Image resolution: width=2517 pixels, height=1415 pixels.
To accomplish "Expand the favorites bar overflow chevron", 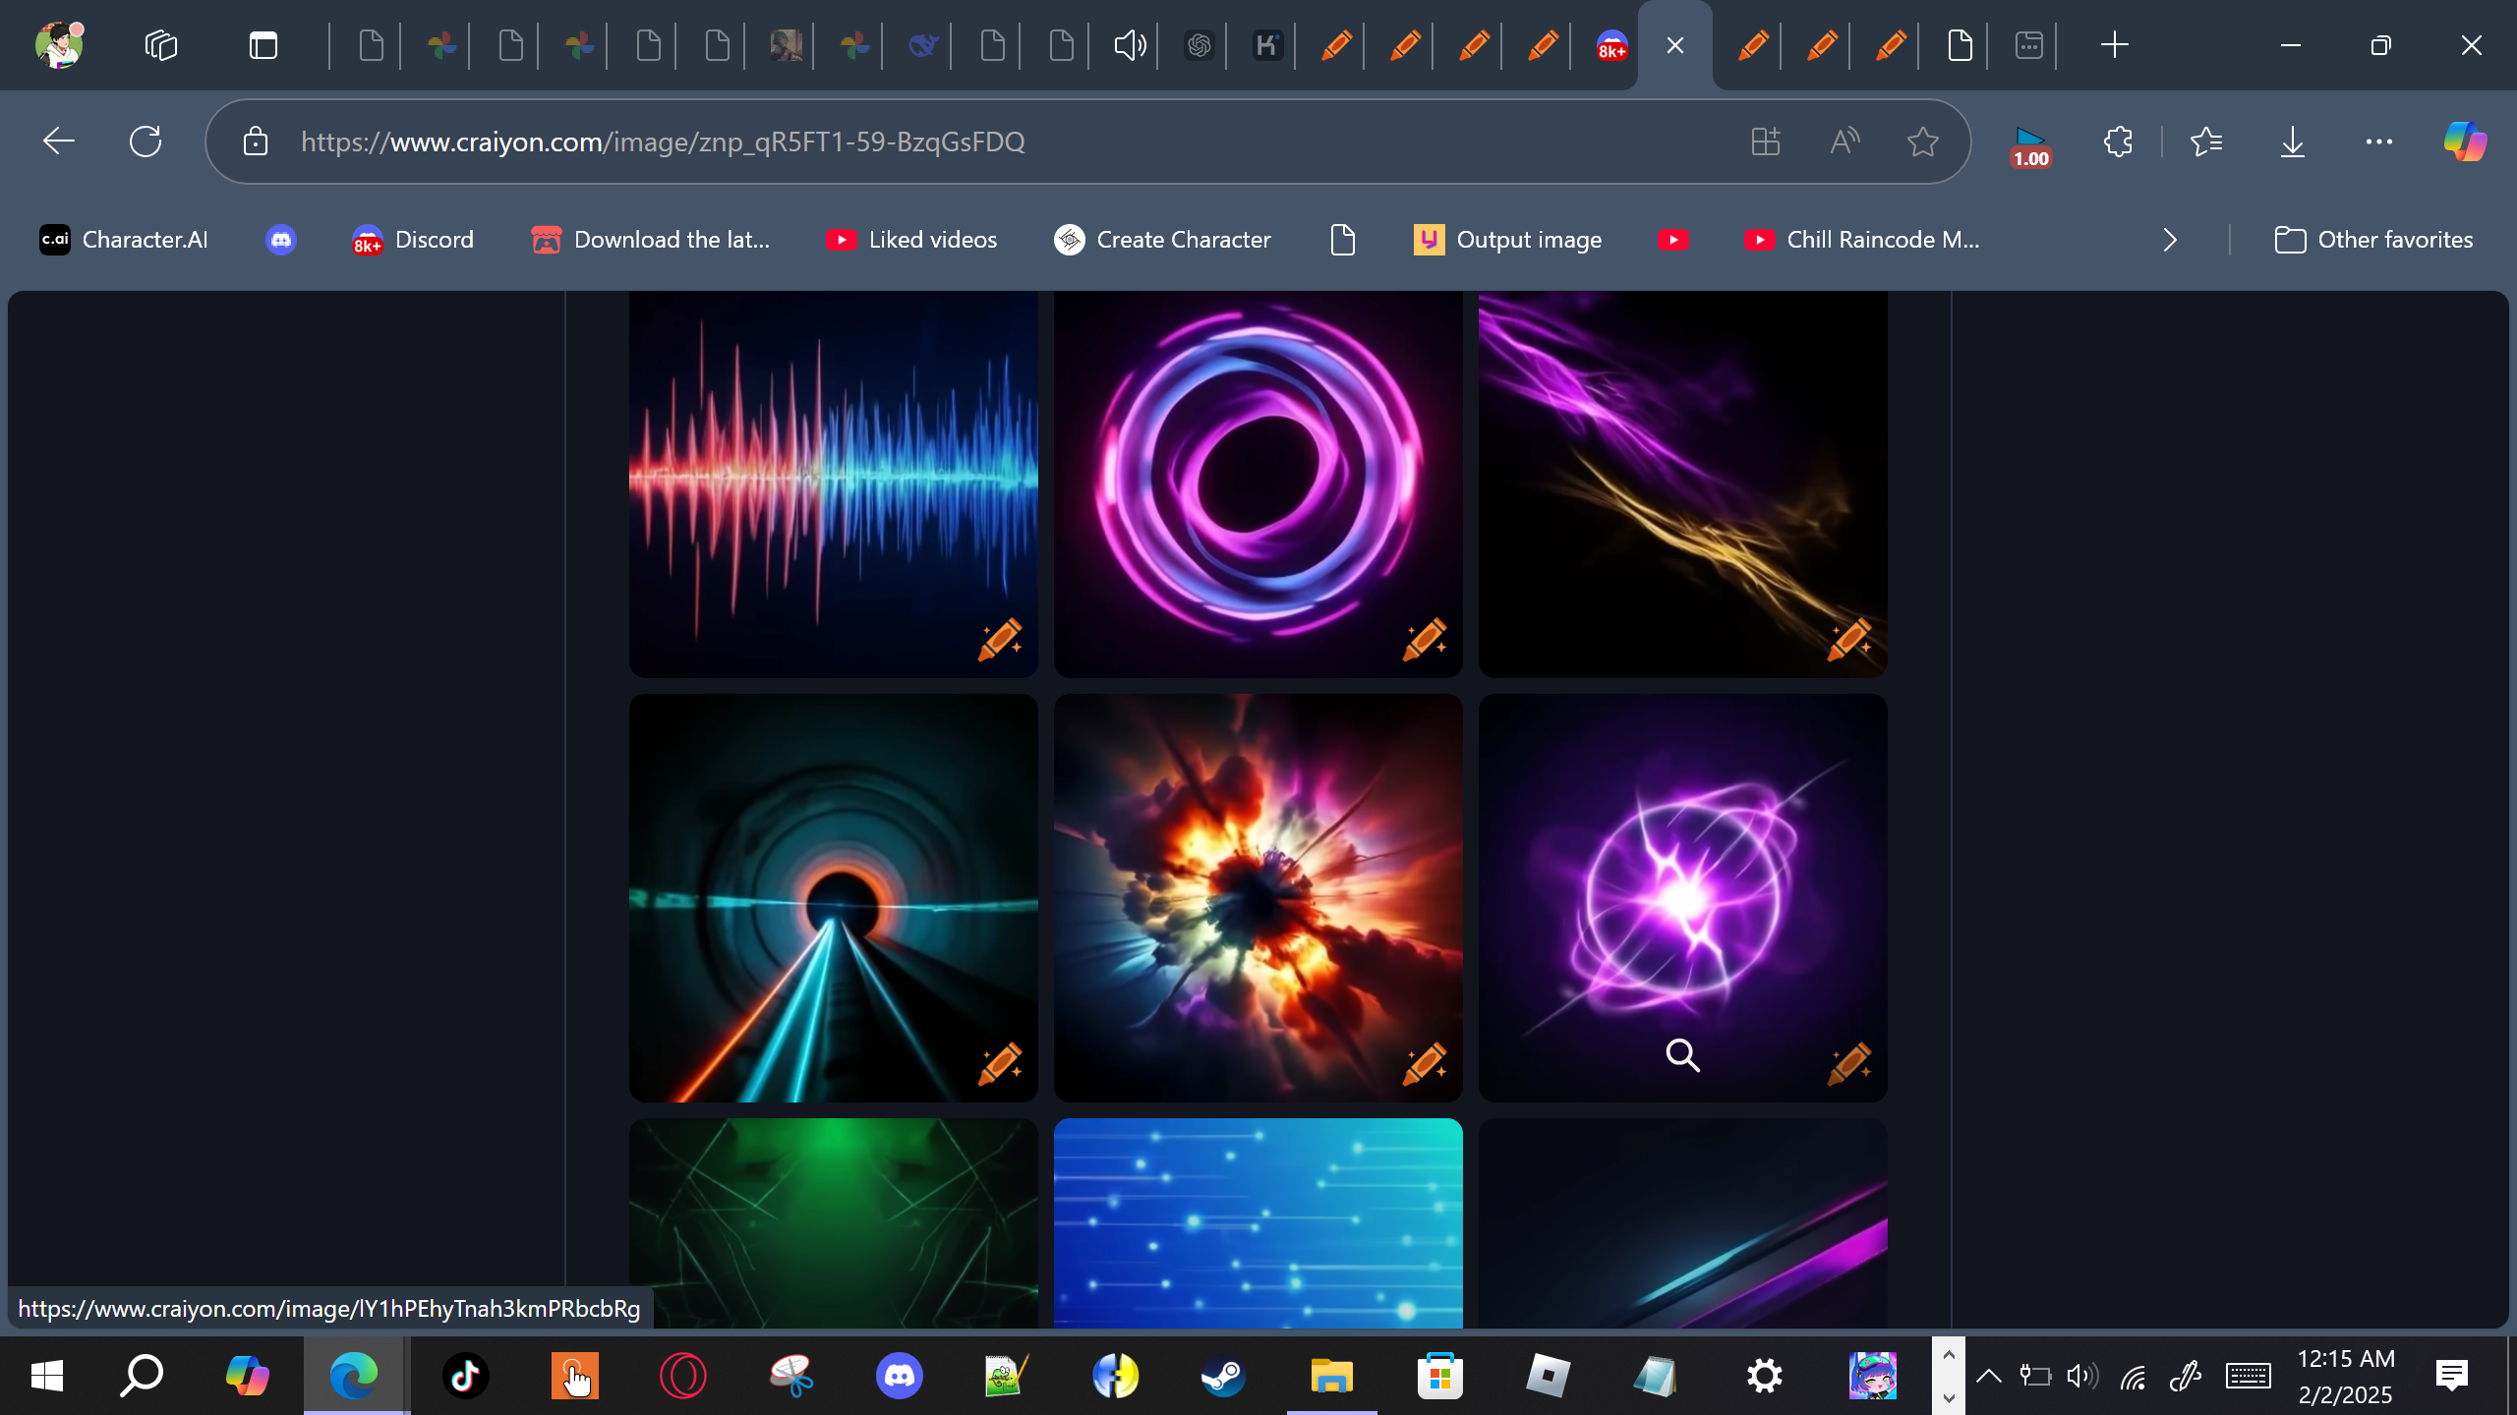I will coord(2170,240).
